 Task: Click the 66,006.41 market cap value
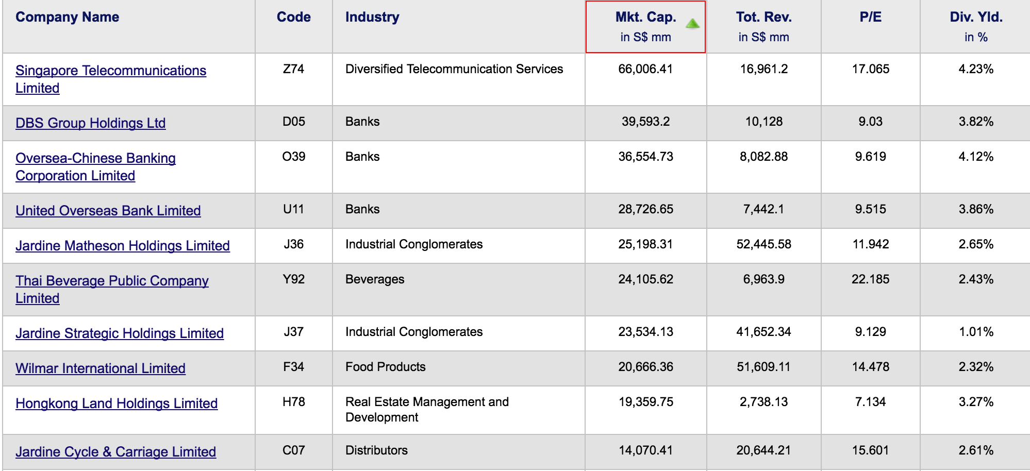(645, 69)
